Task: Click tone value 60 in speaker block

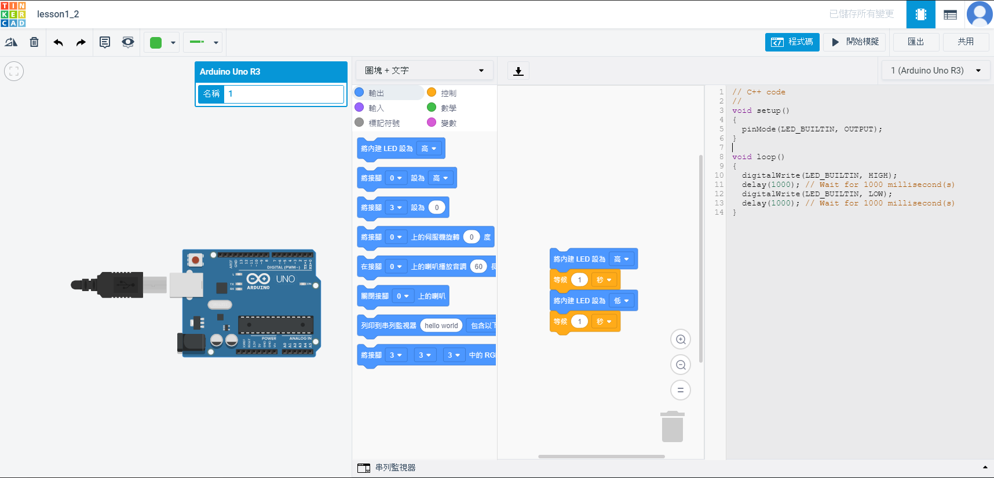Action: coord(478,267)
